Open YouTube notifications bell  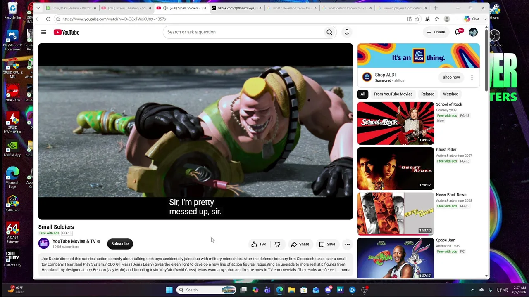[458, 32]
